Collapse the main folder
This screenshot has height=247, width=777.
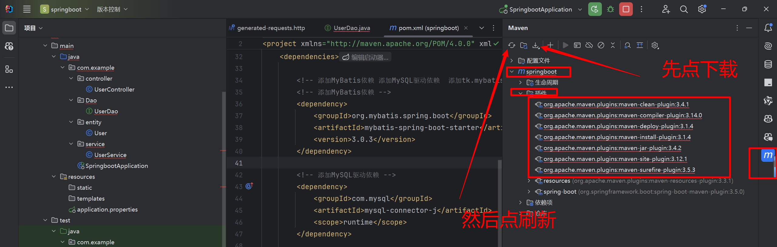pyautogui.click(x=45, y=45)
